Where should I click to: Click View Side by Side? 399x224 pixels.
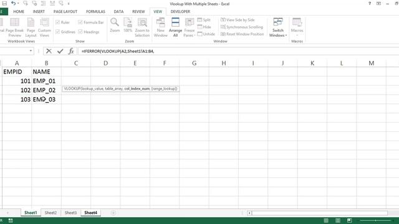[x=238, y=20]
